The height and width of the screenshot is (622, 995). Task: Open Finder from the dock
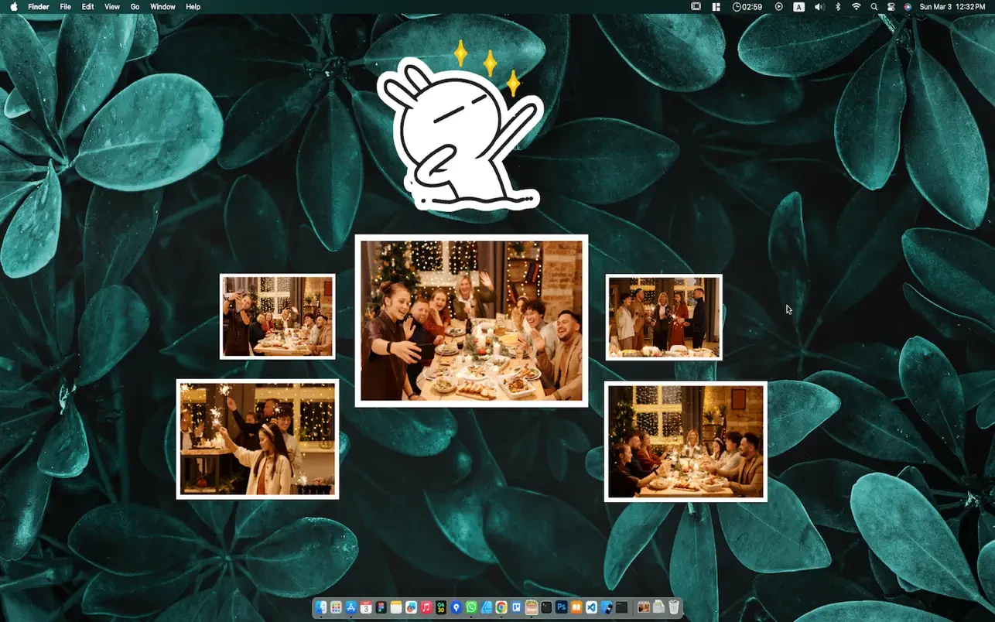321,608
